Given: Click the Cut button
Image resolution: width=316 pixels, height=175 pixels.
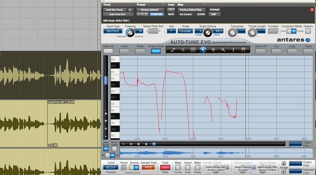Looking at the screenshot, I should pos(276,51).
